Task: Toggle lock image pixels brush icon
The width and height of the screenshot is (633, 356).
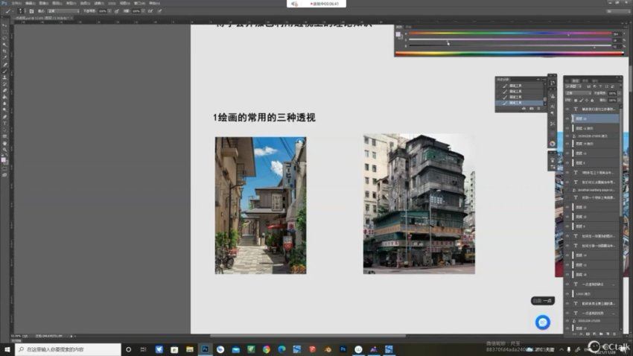Action: [582, 100]
